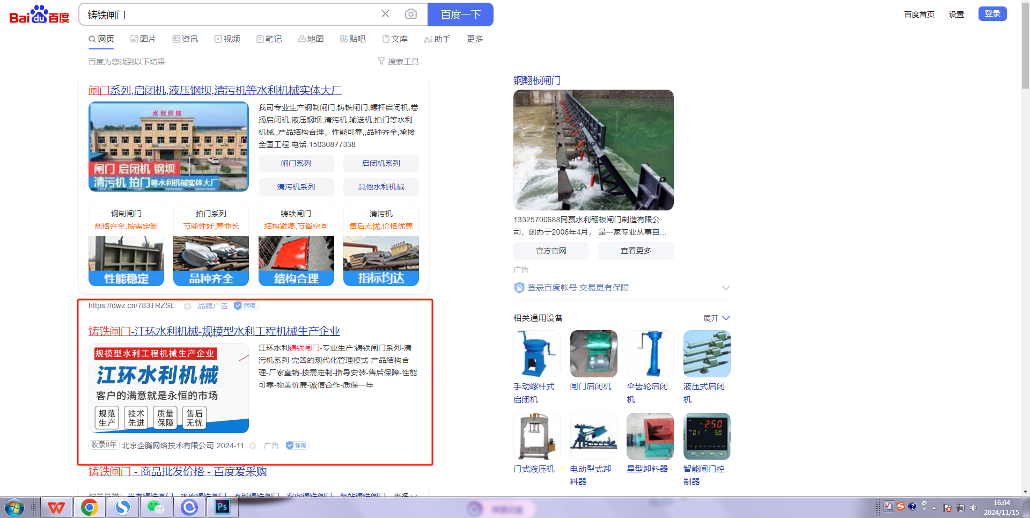The height and width of the screenshot is (518, 1030).
Task: Click the 启闭机系列 sub-link button
Action: [381, 163]
